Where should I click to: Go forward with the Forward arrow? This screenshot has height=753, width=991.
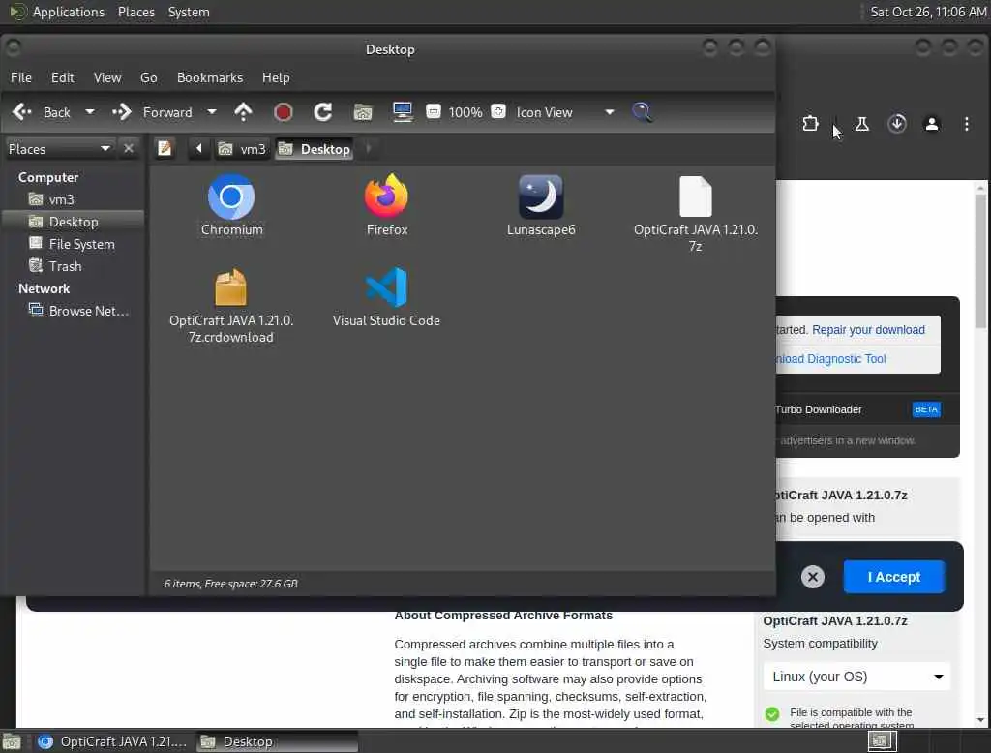click(x=152, y=112)
